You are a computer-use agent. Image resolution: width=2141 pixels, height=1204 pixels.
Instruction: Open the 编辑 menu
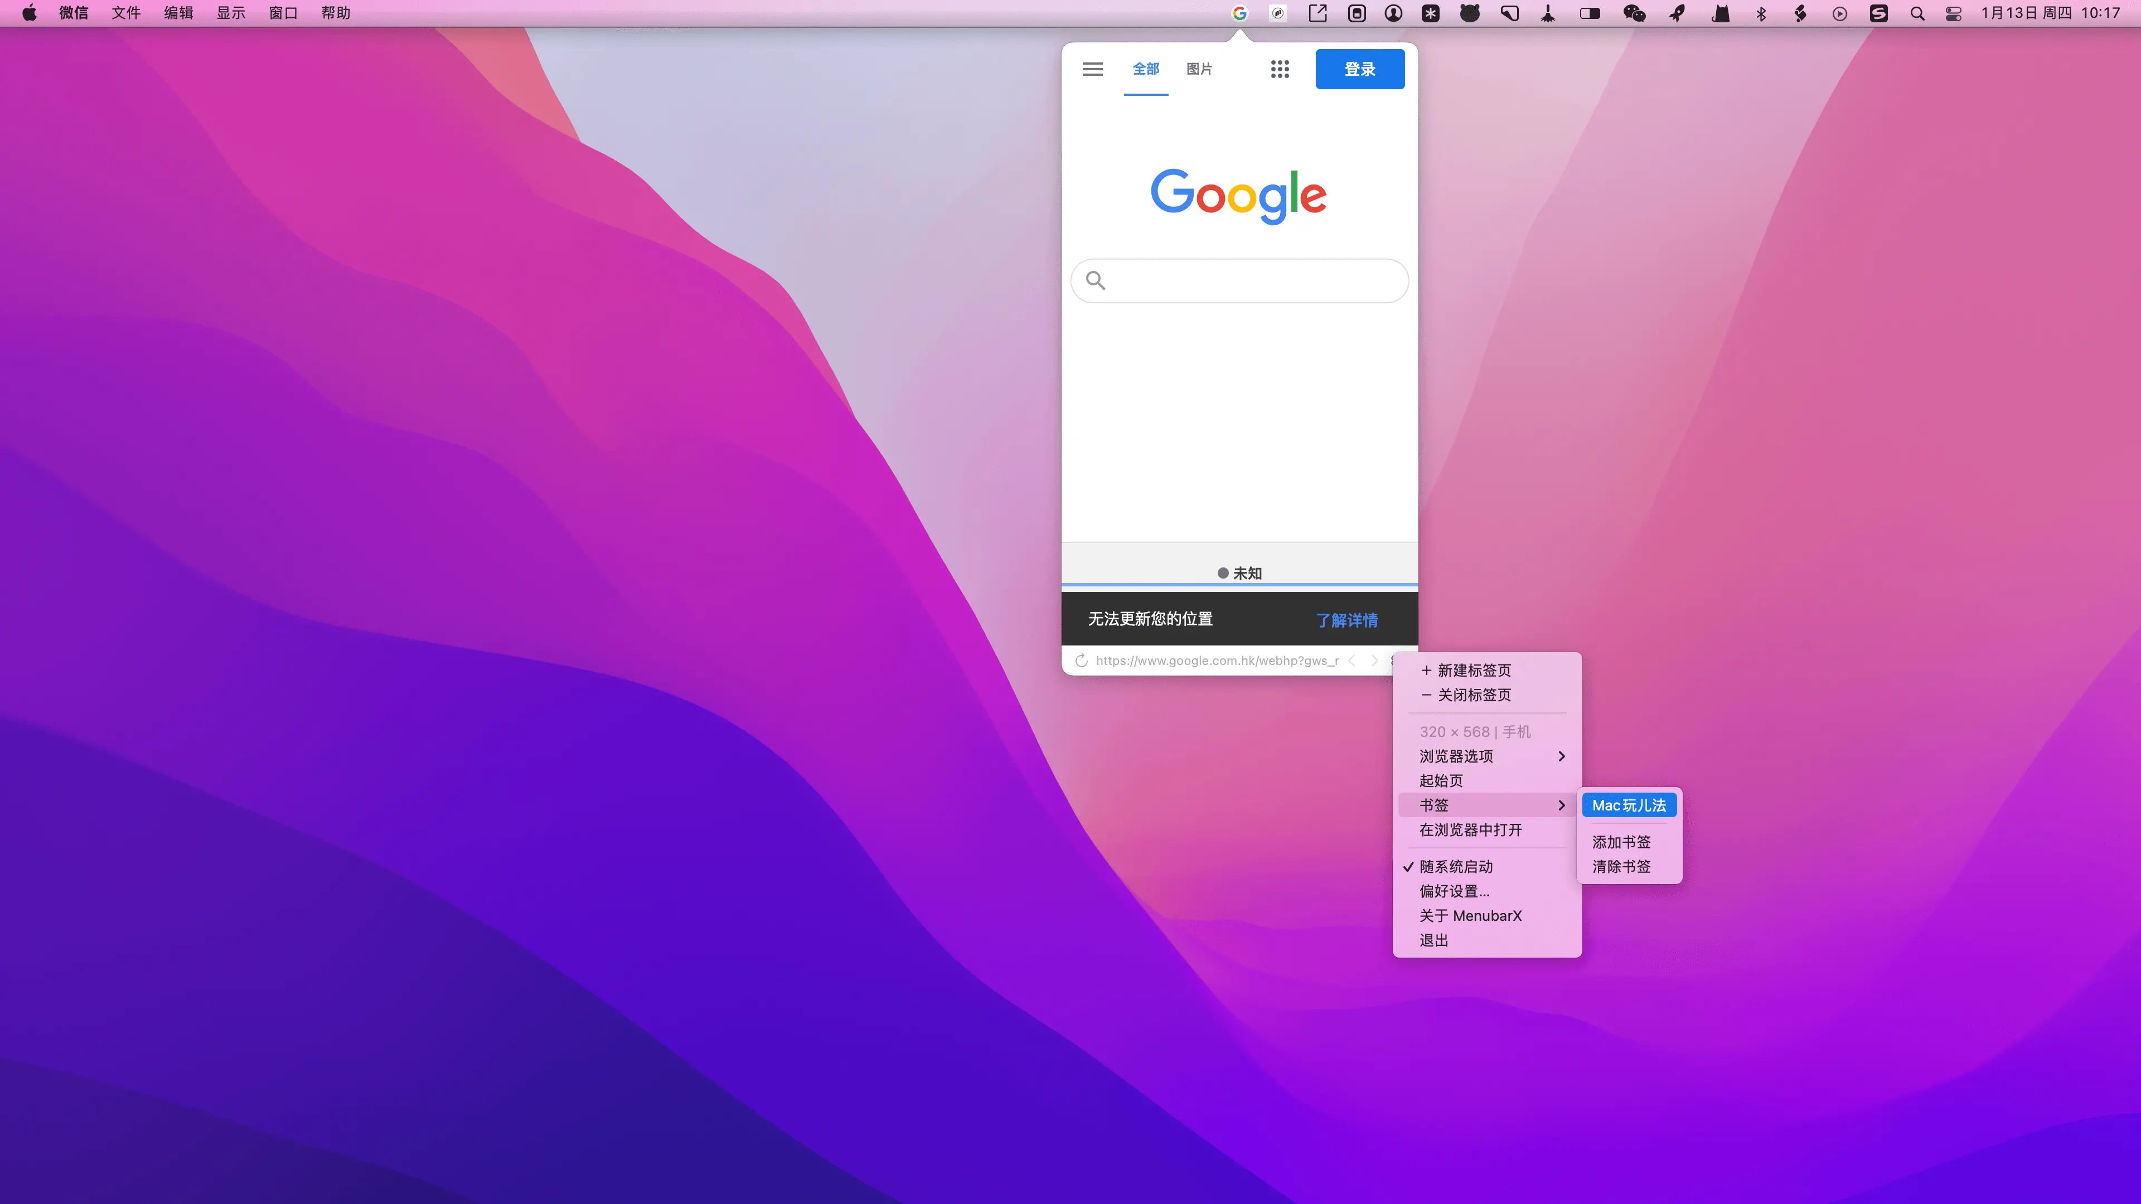(x=178, y=13)
